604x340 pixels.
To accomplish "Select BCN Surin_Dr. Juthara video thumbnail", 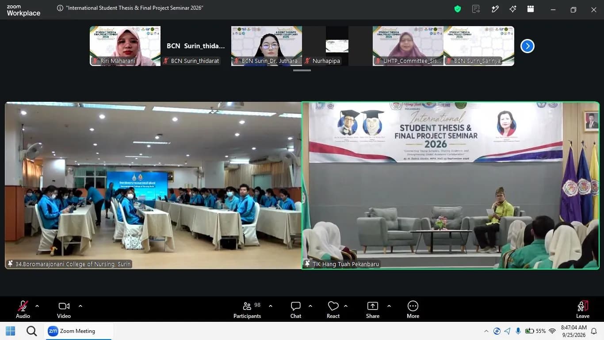I will (x=267, y=46).
